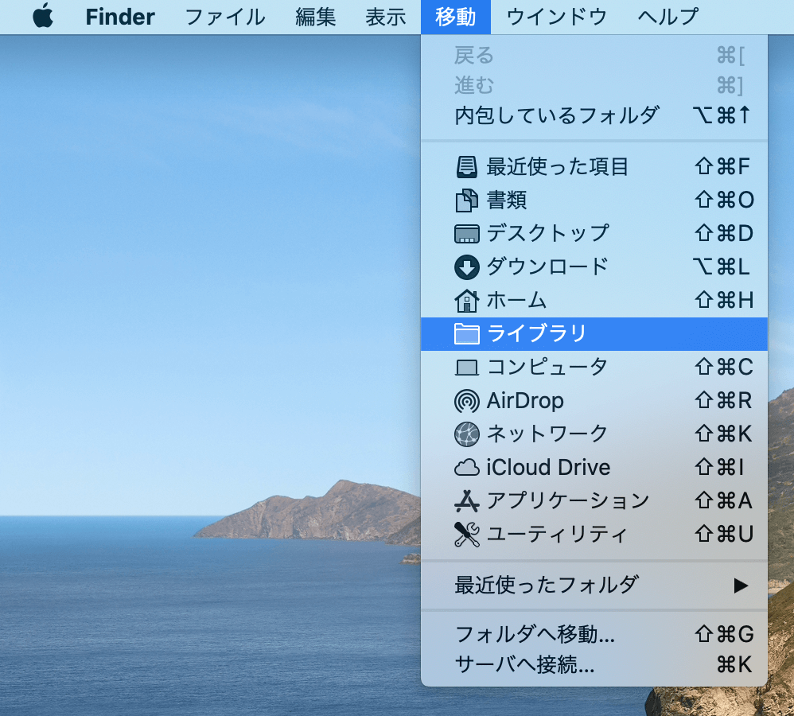
Task: Click the ⇧⌘G shortcut label
Action: pyautogui.click(x=724, y=634)
